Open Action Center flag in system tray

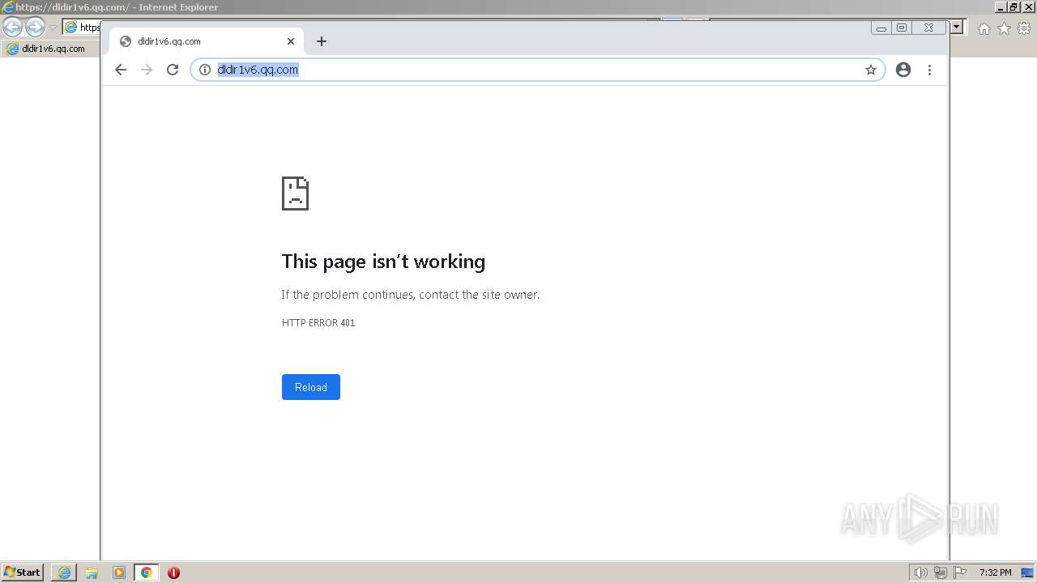click(960, 572)
